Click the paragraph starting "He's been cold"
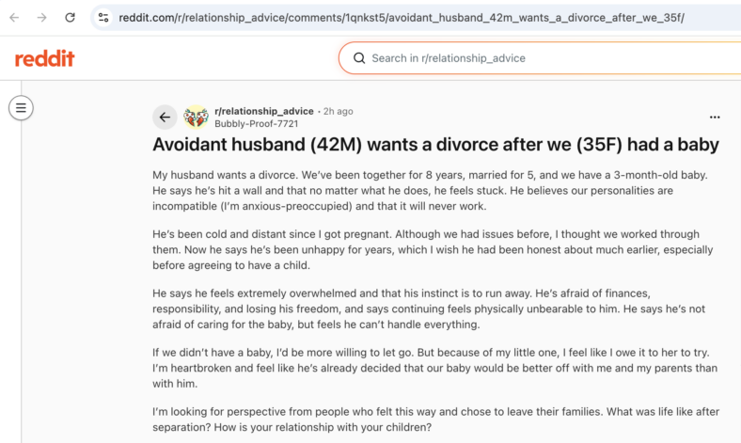 pos(433,249)
